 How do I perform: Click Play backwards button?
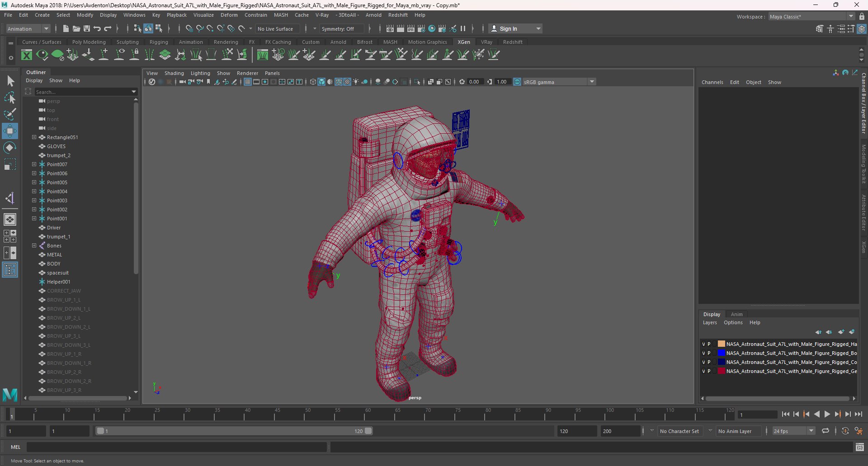[x=816, y=414]
